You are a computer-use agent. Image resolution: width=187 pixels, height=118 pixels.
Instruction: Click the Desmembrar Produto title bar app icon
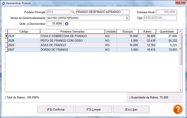[3, 3]
